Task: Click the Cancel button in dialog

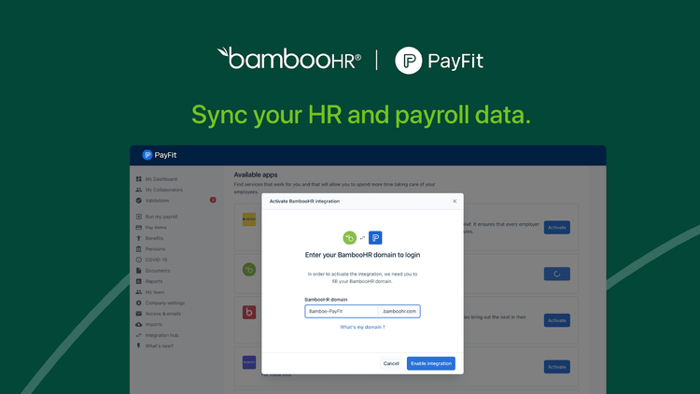Action: [x=391, y=363]
